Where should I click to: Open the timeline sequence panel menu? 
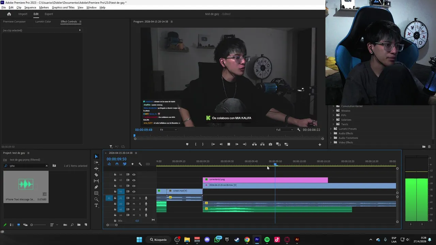click(x=136, y=153)
